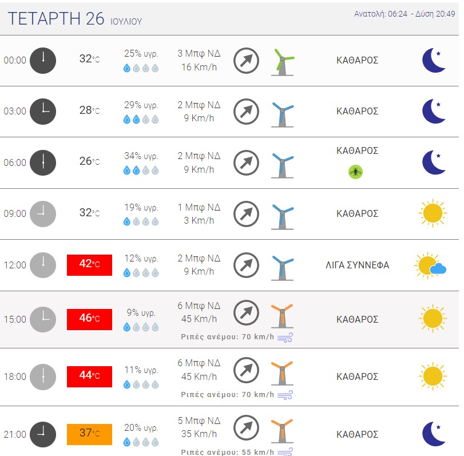Viewport: 464px width, 456px height.
Task: Click the humidity droplets at 03:00
Action: [141, 120]
